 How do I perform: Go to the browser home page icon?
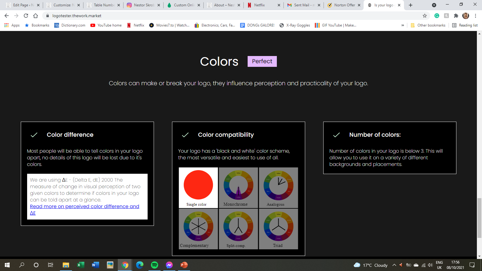36,16
